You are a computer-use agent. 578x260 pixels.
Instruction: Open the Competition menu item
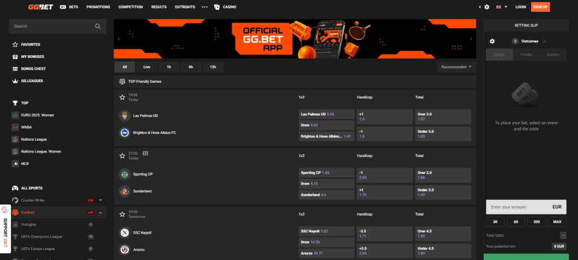click(130, 7)
